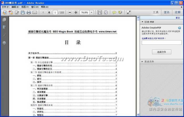Open the attachments paperclip panel
This screenshot has width=184, height=117.
point(4,35)
